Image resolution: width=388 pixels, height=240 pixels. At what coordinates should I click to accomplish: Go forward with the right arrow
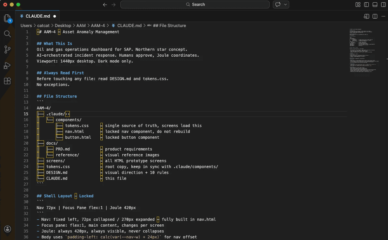113,5
